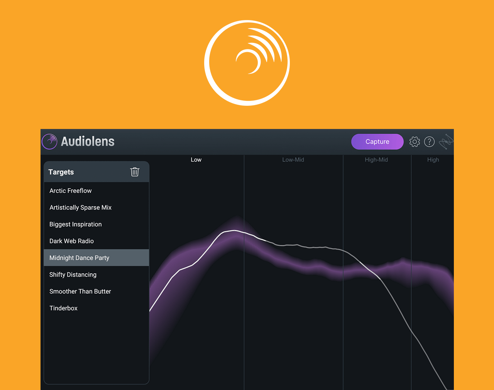Select the Artistically Sparse Mix target
The height and width of the screenshot is (390, 494).
point(96,207)
